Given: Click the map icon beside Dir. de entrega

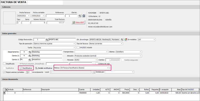Looking at the screenshot, I should [126, 39].
